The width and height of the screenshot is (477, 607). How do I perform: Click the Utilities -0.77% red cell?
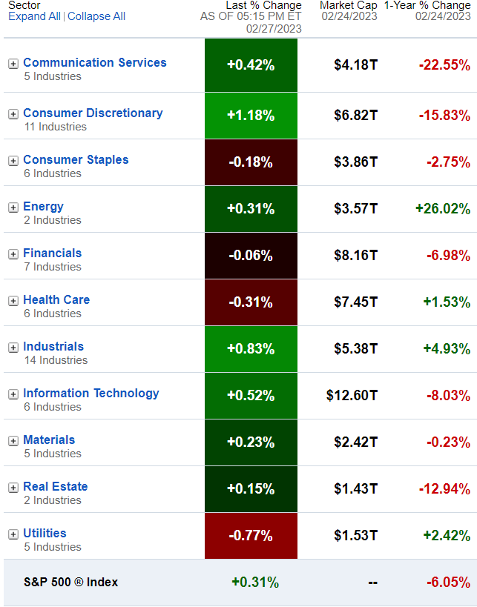click(251, 535)
